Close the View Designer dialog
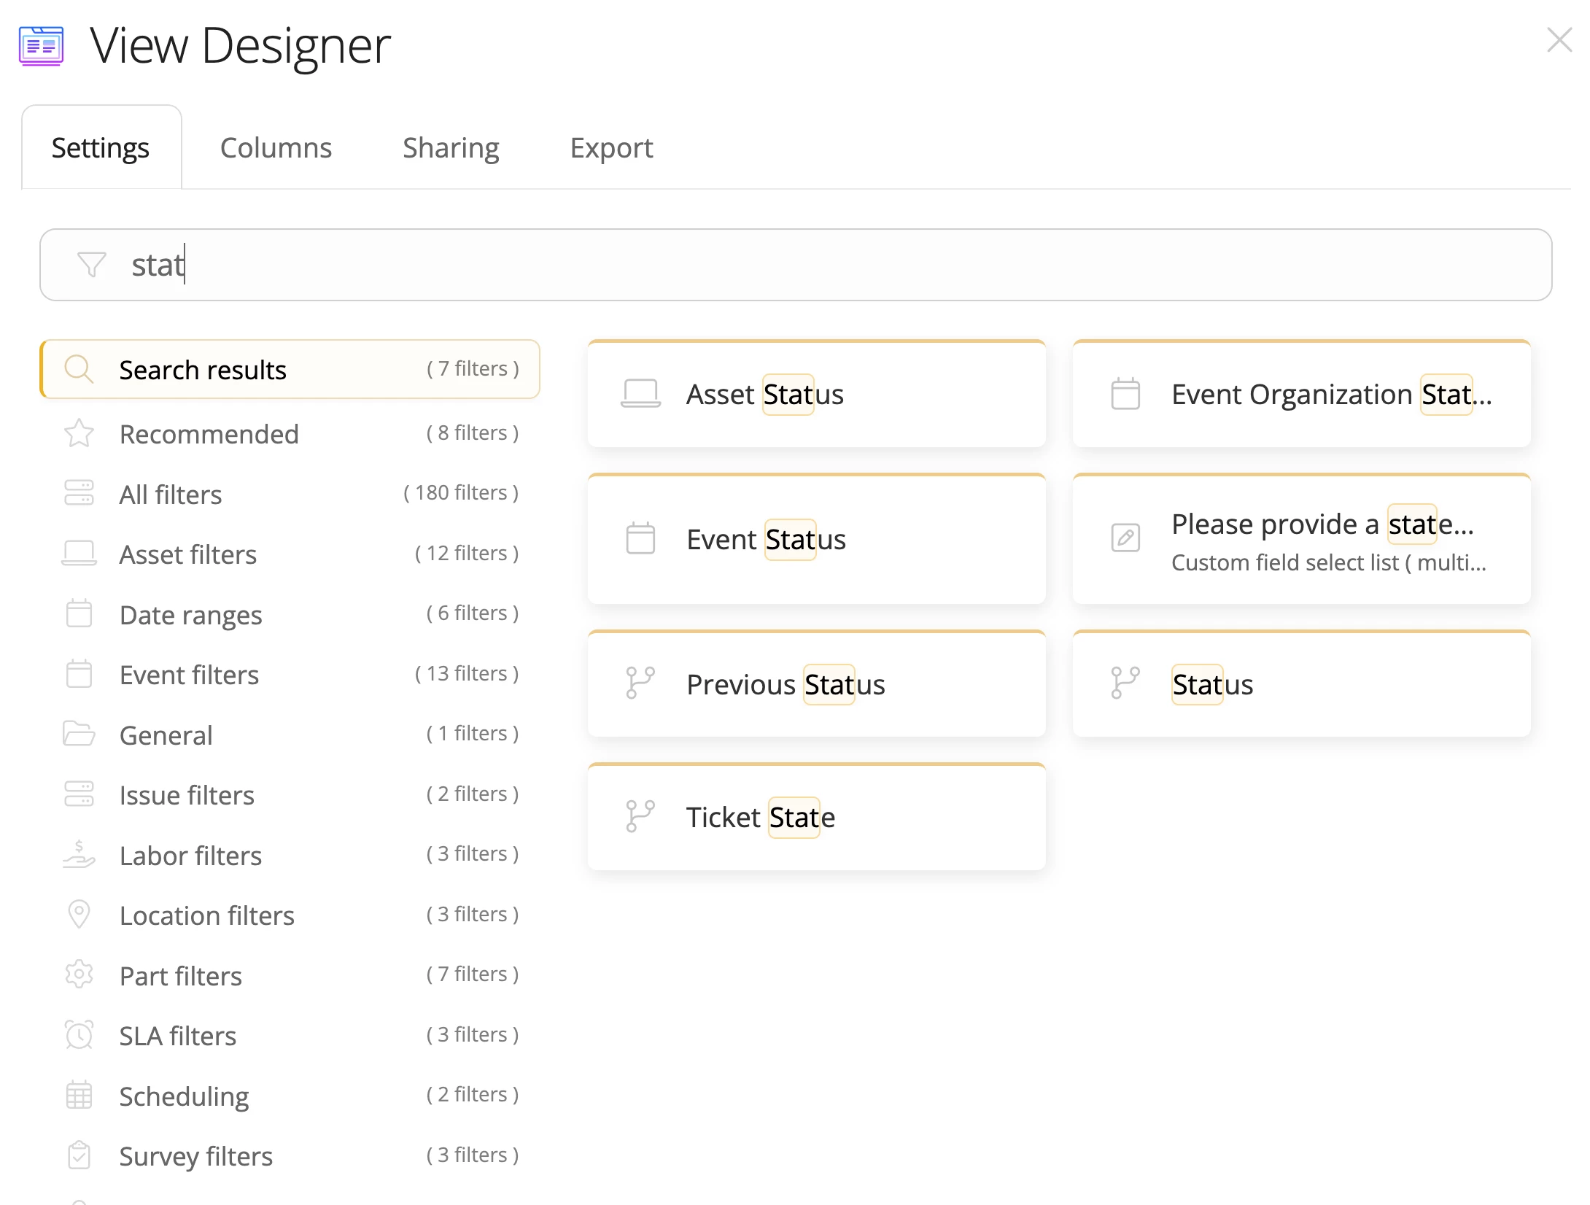The width and height of the screenshot is (1590, 1205). 1559,40
